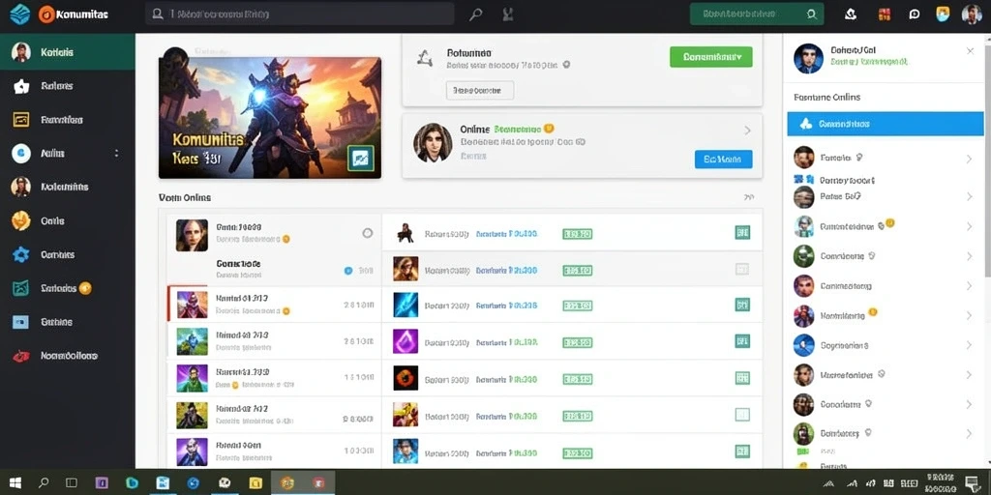Open the red-orange grid icon in the top bar
991x495 pixels.
pyautogui.click(x=885, y=14)
